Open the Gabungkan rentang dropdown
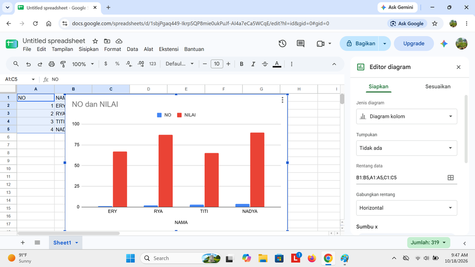 click(x=406, y=208)
